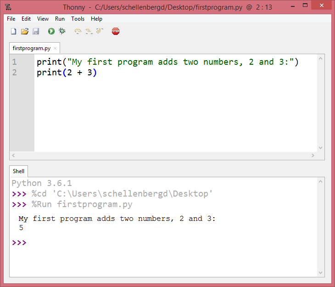Click the Step into icon

click(89, 31)
